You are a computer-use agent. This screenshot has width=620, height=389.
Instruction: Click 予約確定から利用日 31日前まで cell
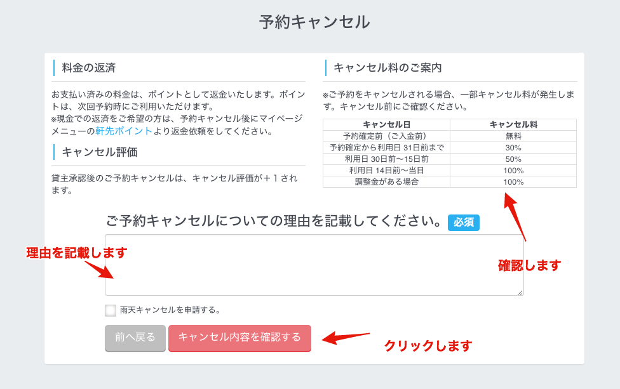[386, 148]
